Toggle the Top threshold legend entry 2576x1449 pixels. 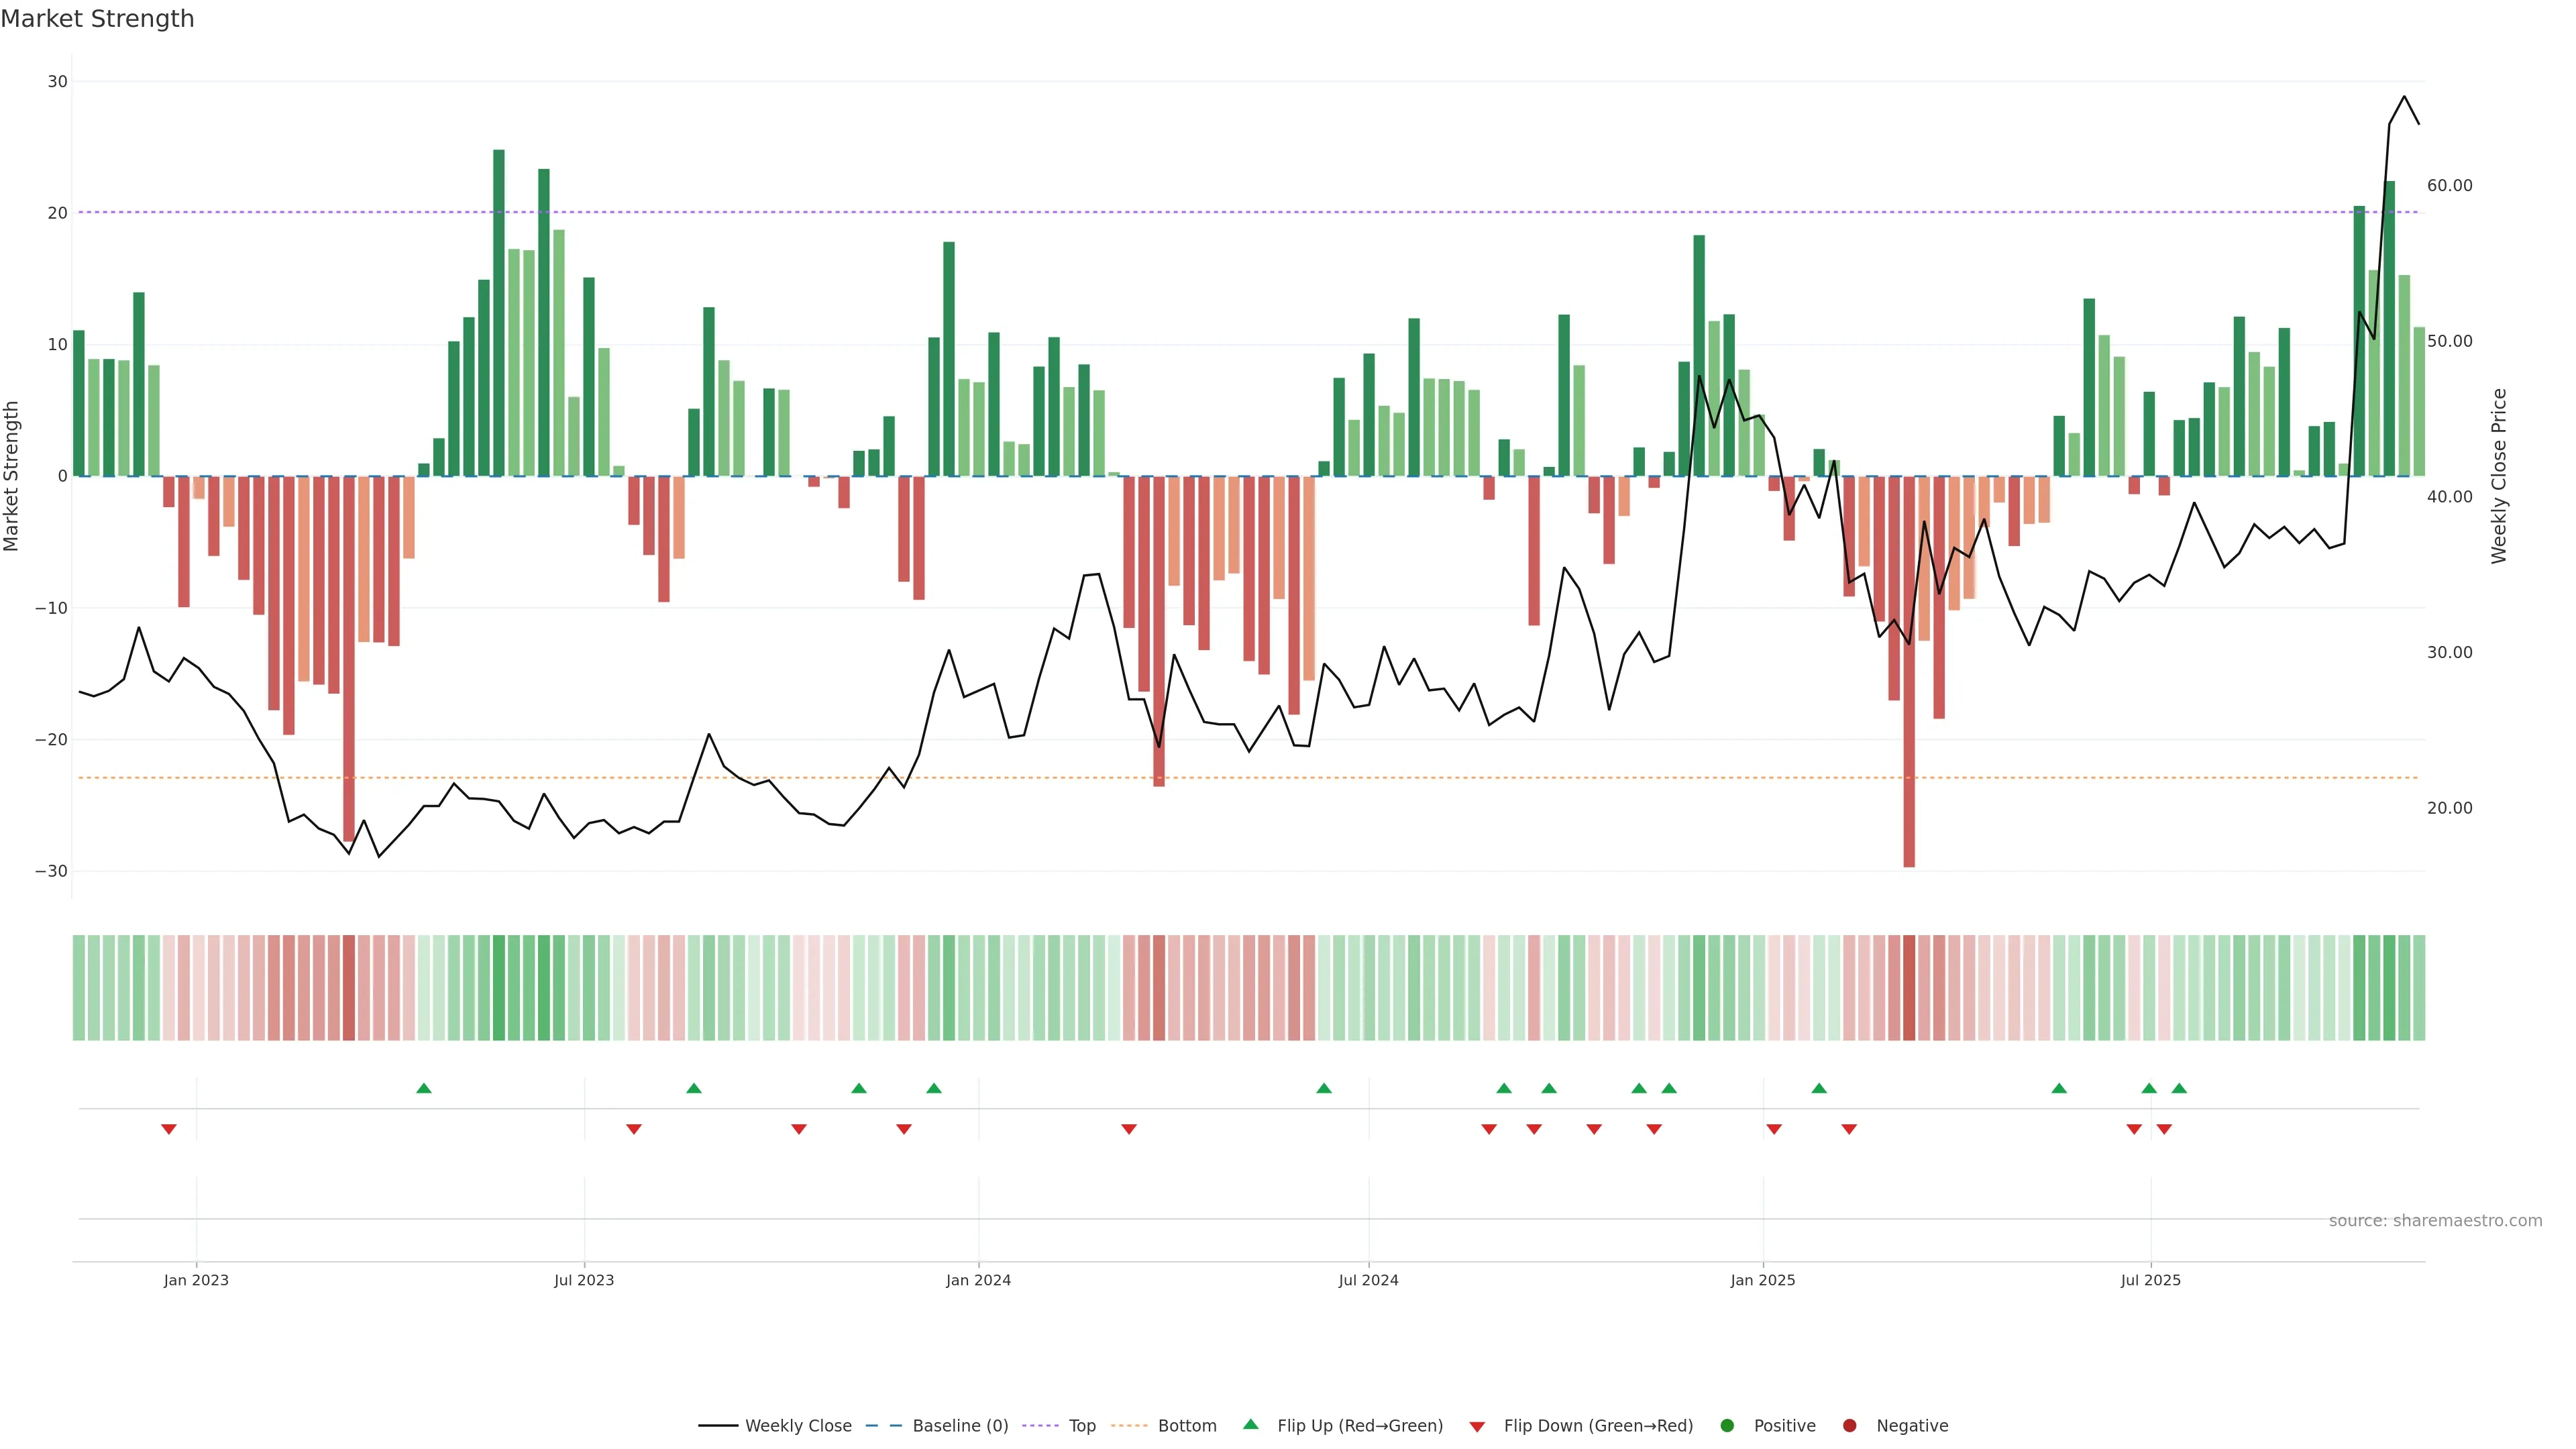pyautogui.click(x=1081, y=1425)
